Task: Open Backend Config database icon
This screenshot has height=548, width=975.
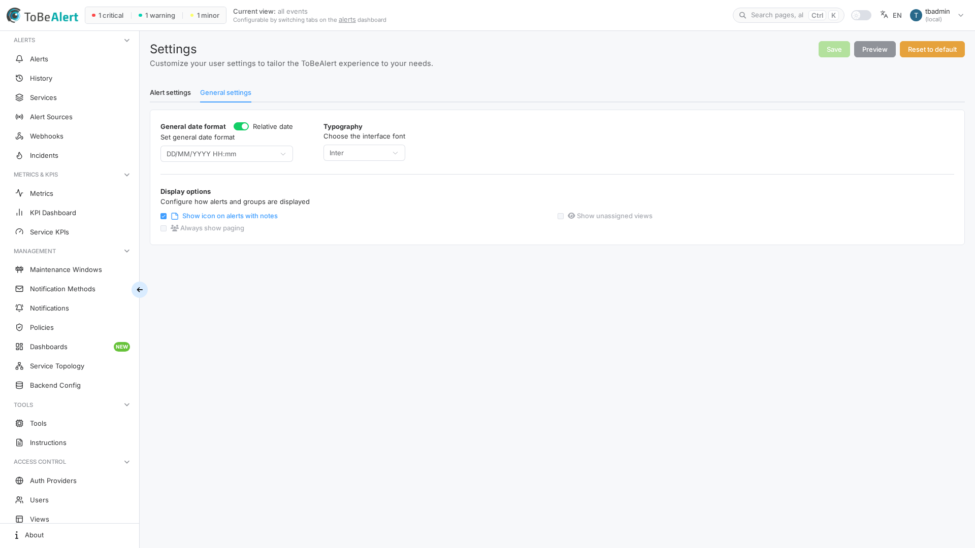Action: click(19, 385)
